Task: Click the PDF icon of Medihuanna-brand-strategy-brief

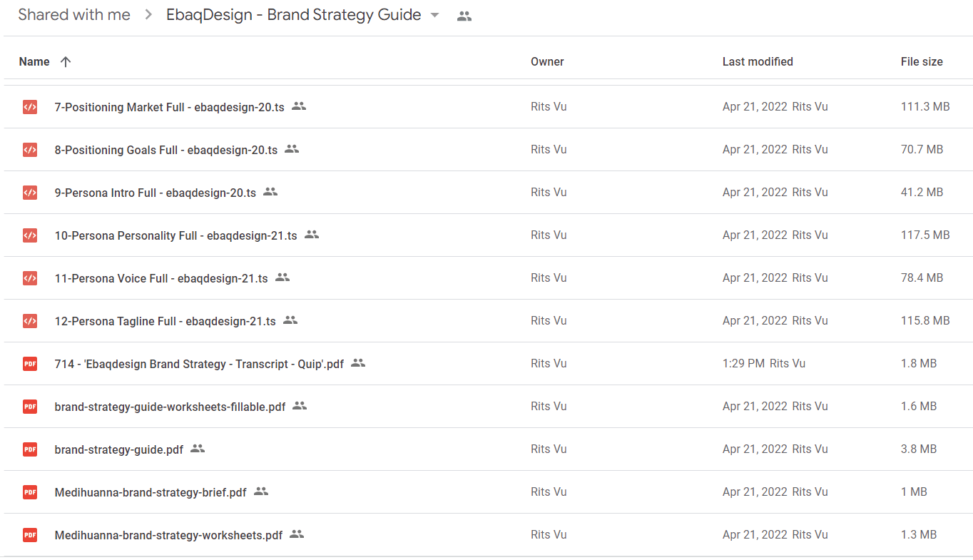Action: (29, 492)
